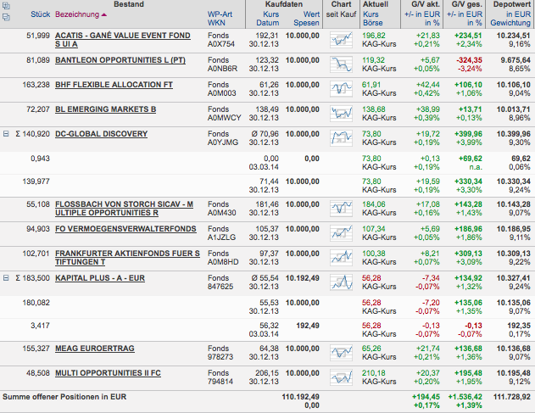The image size is (535, 413).
Task: Toggle the Bezeichnung ascending sort arrow
Action: click(x=104, y=14)
